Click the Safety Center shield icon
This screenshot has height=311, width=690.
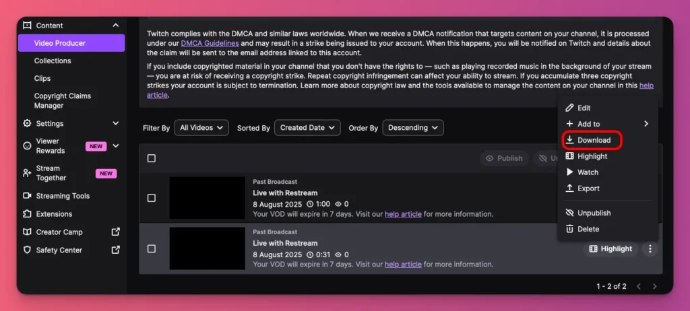point(27,250)
